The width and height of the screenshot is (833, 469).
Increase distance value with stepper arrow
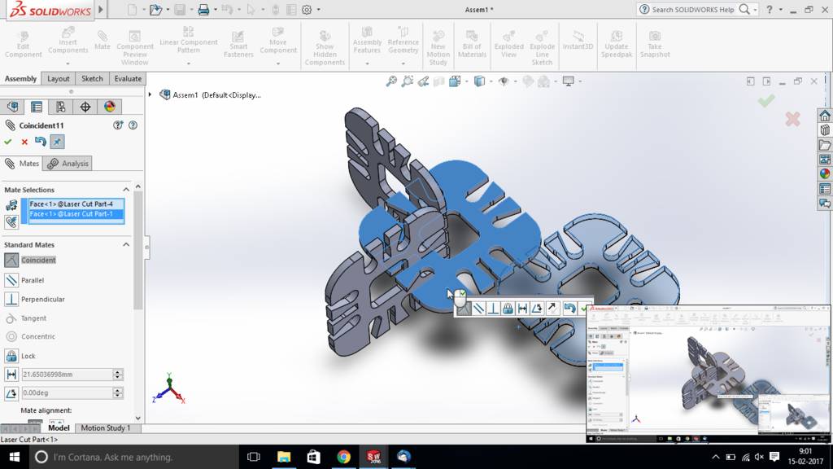(x=118, y=371)
